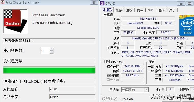This screenshot has width=194, height=102.
Task: Click the ChessBase logo image
Action: (x=15, y=21)
